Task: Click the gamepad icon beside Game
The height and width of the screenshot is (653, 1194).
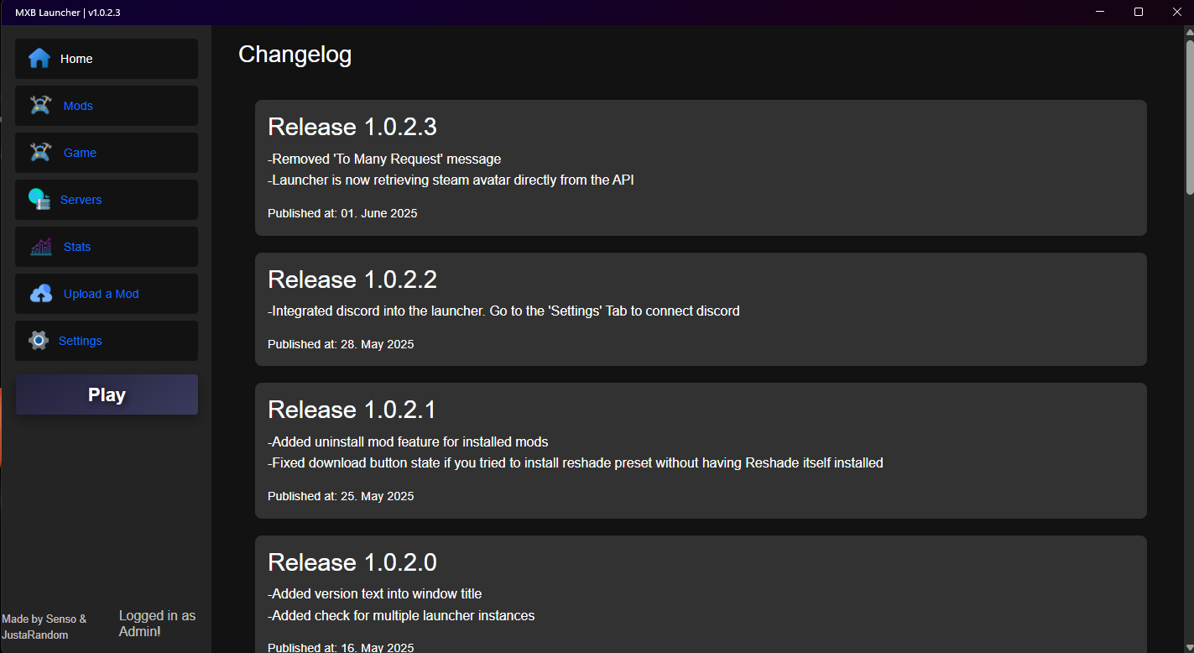Action: [40, 153]
